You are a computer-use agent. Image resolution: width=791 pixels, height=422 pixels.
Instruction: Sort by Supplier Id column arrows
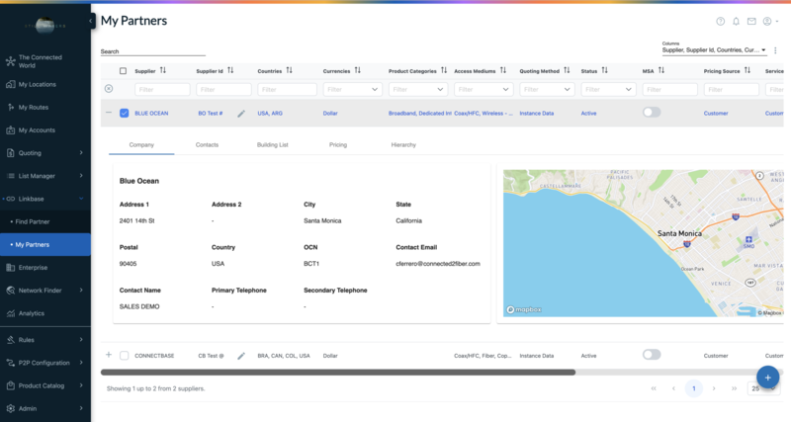tap(230, 70)
